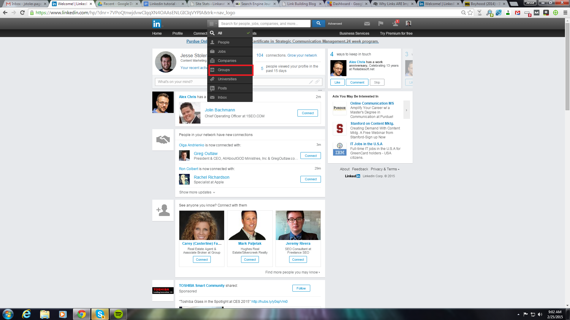
Task: Open Jeremy Rivera profile photo
Action: pos(298,225)
